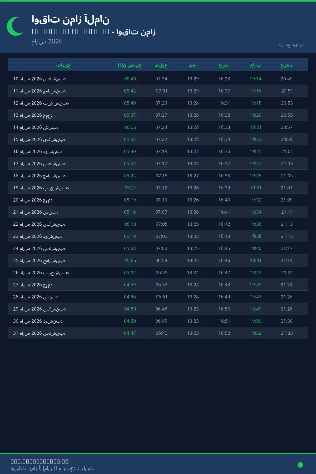Select the Fajr column header (اذان صبح)

click(130, 65)
